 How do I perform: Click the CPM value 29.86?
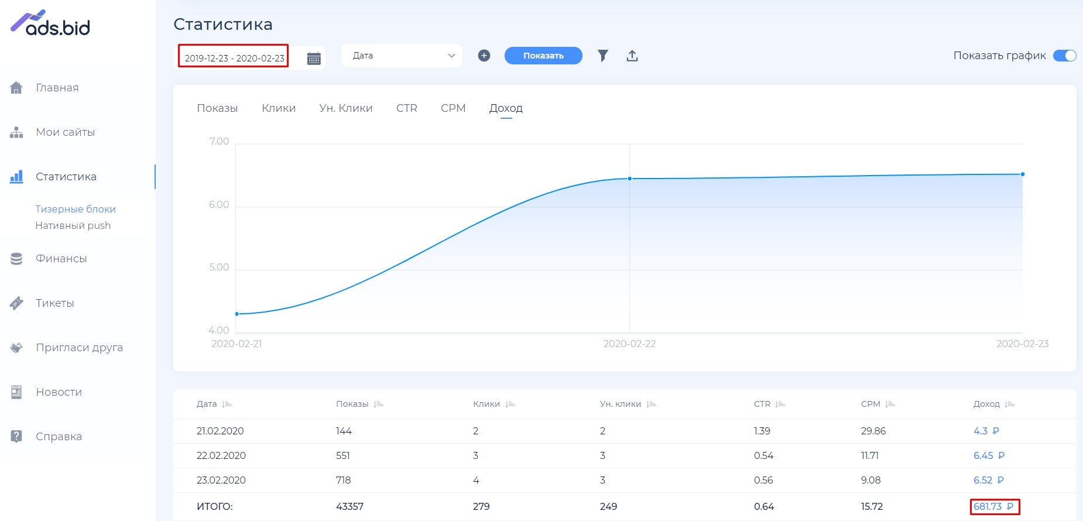point(873,431)
